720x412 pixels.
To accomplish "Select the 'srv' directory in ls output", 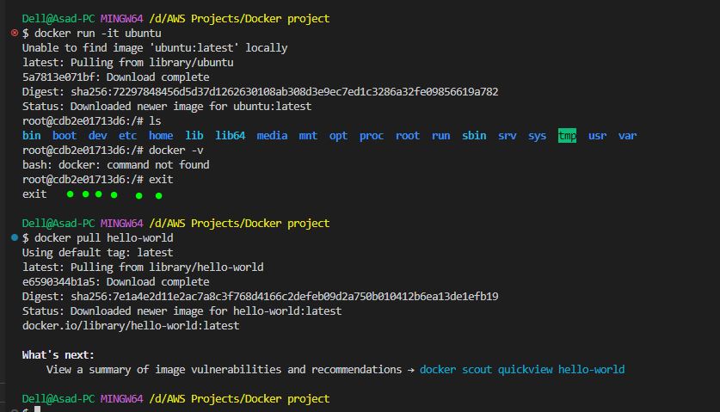I will click(508, 136).
